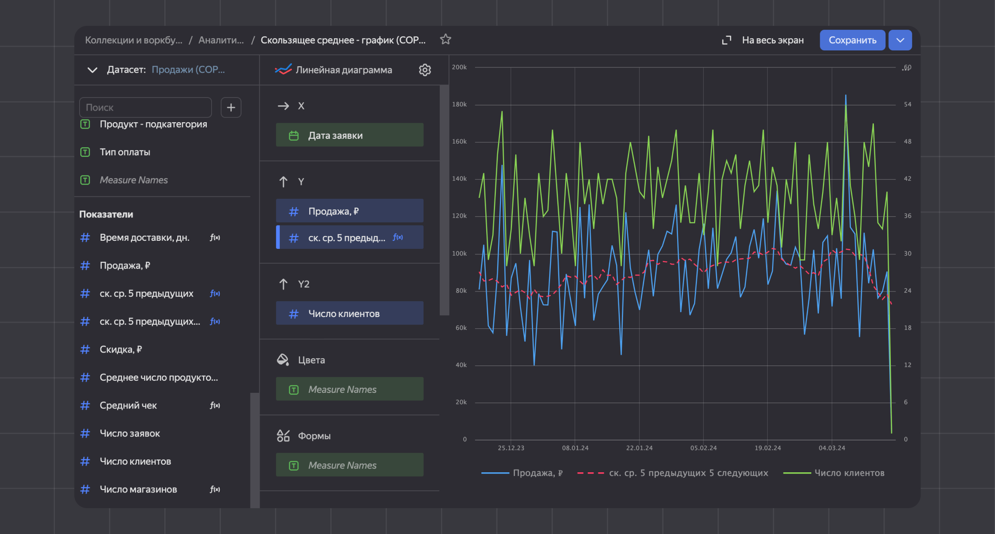Click the shapes icon in Формы section
The height and width of the screenshot is (534, 995).
(283, 436)
